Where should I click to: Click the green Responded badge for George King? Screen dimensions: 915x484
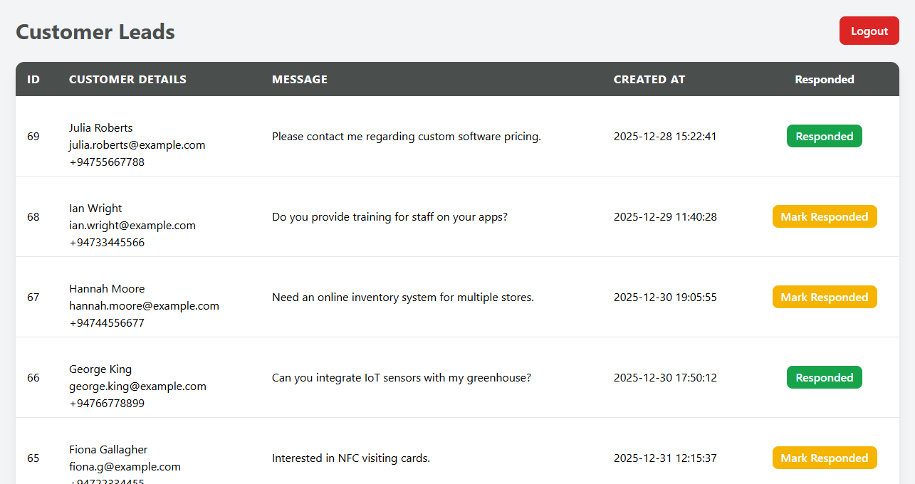point(825,378)
